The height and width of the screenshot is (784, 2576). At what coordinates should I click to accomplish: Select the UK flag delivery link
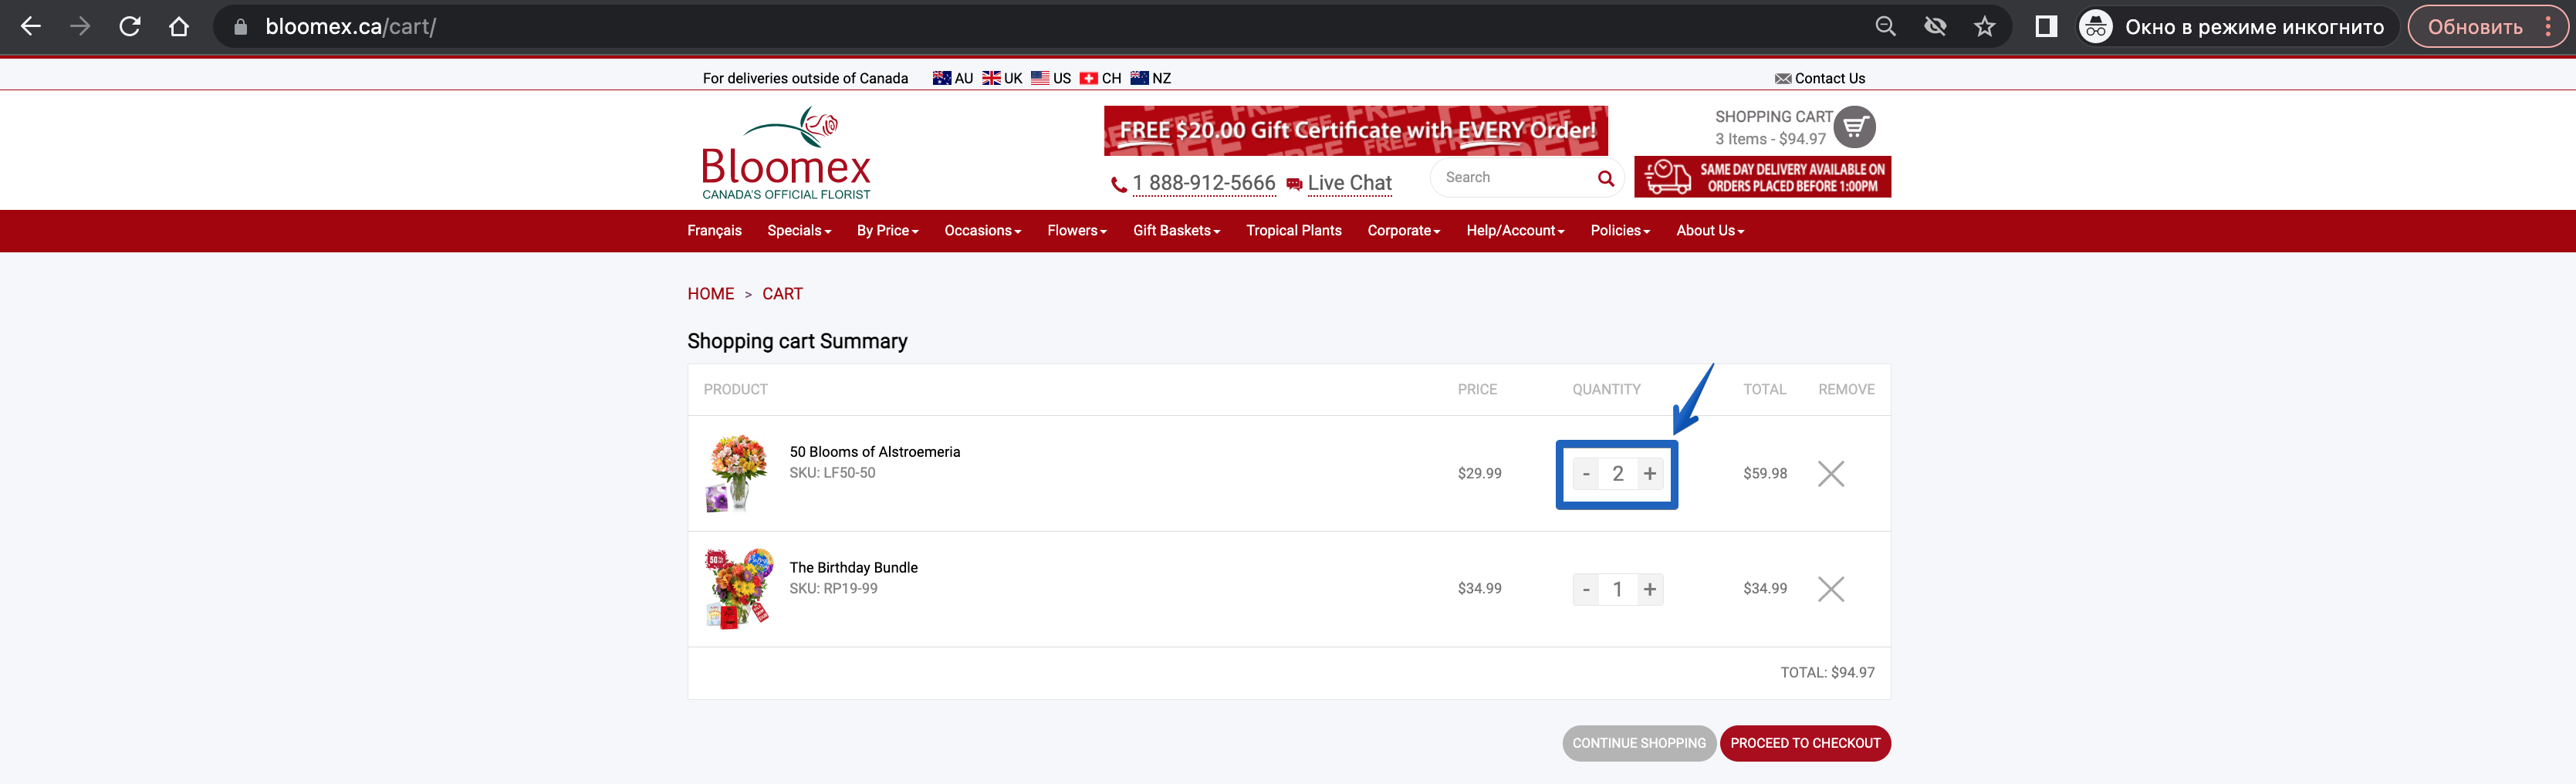click(x=1002, y=78)
